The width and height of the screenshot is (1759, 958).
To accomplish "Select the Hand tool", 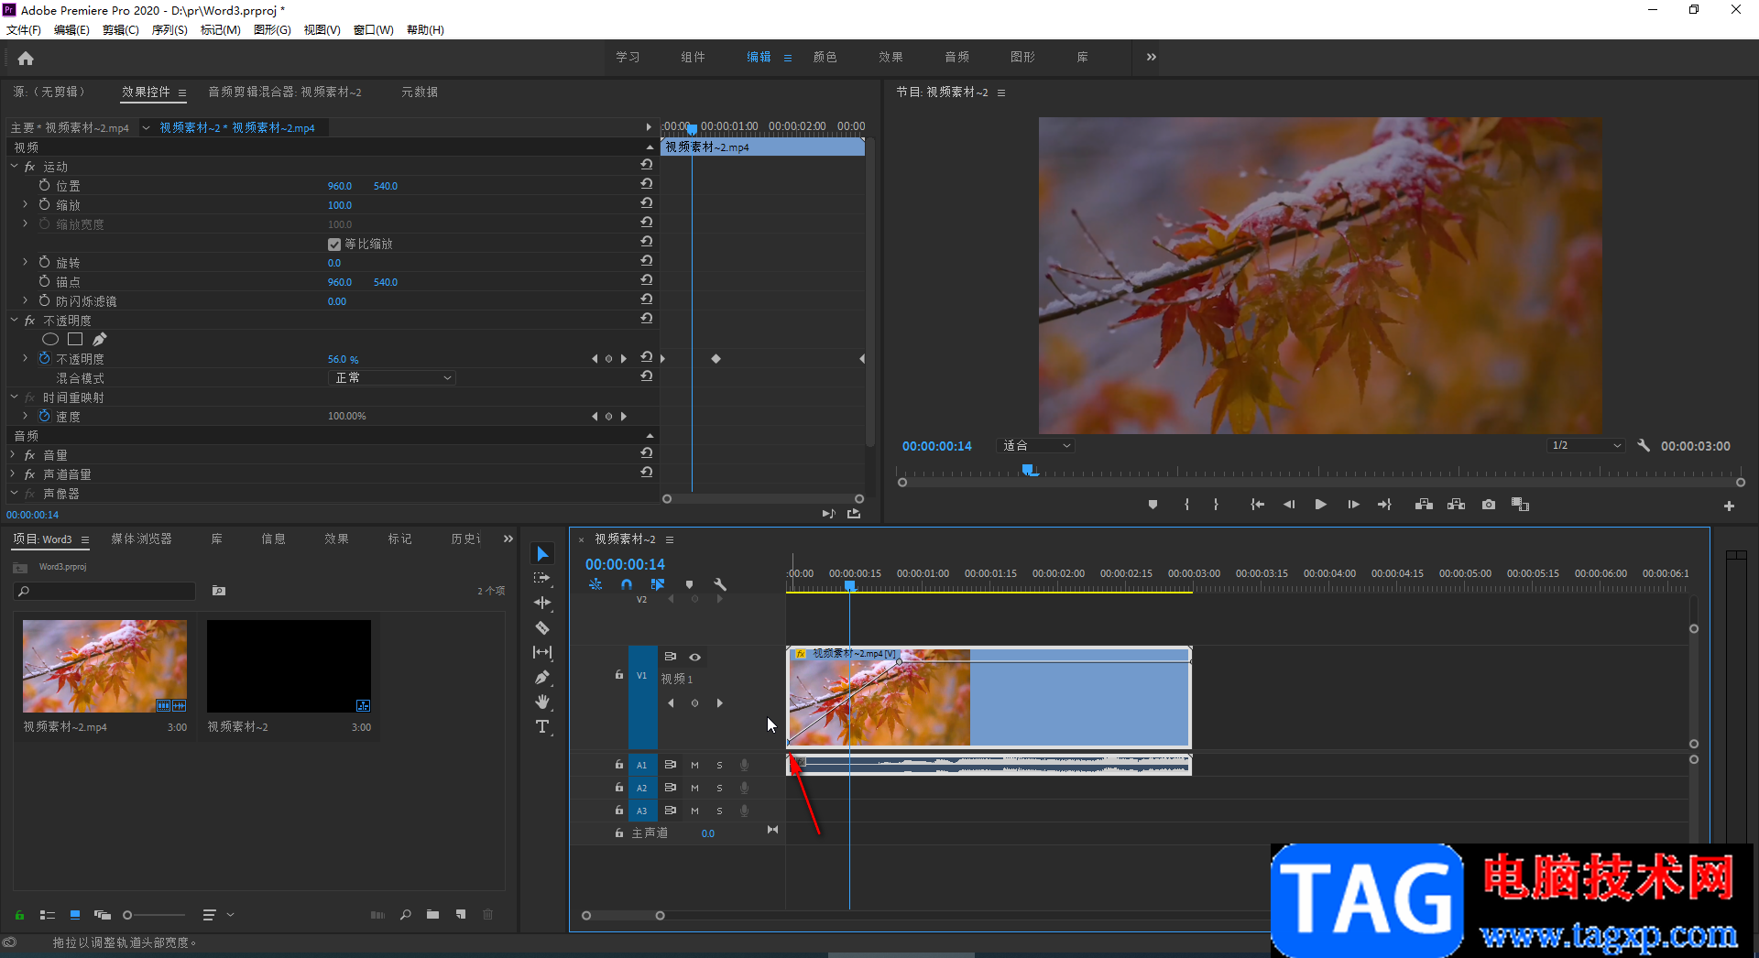I will point(542,702).
